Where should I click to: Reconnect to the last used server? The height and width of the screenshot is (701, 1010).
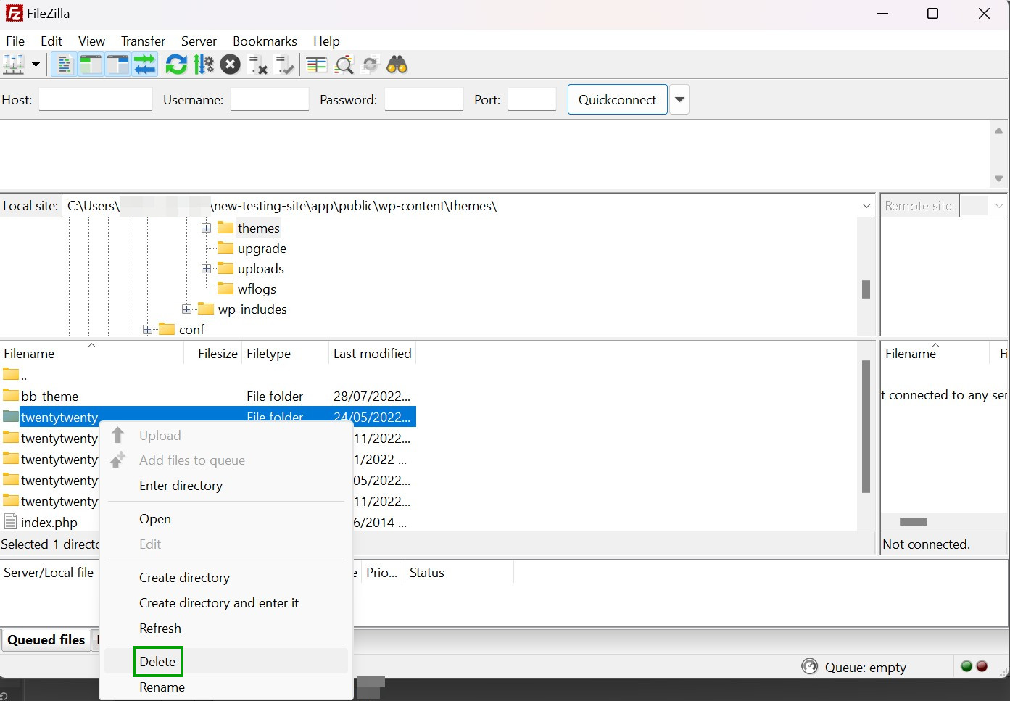click(x=284, y=65)
